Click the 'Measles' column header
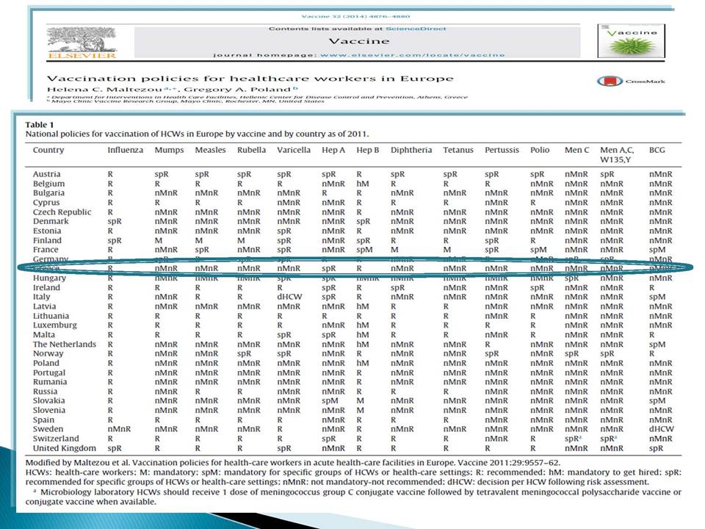This screenshot has width=705, height=529. [x=210, y=150]
